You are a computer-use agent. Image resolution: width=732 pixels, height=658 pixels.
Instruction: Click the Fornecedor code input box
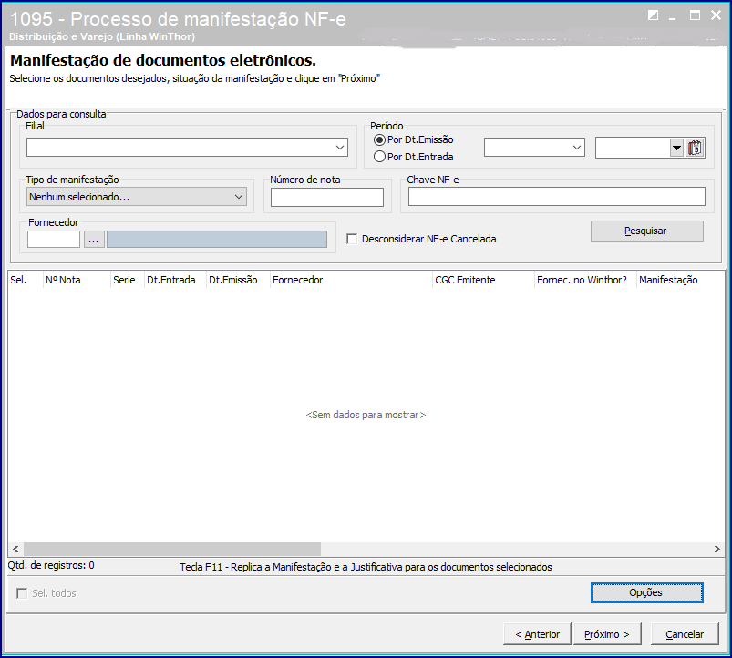point(54,240)
